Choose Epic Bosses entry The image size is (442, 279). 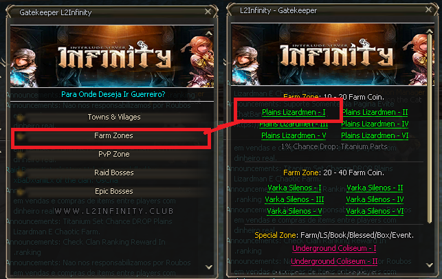coord(114,191)
